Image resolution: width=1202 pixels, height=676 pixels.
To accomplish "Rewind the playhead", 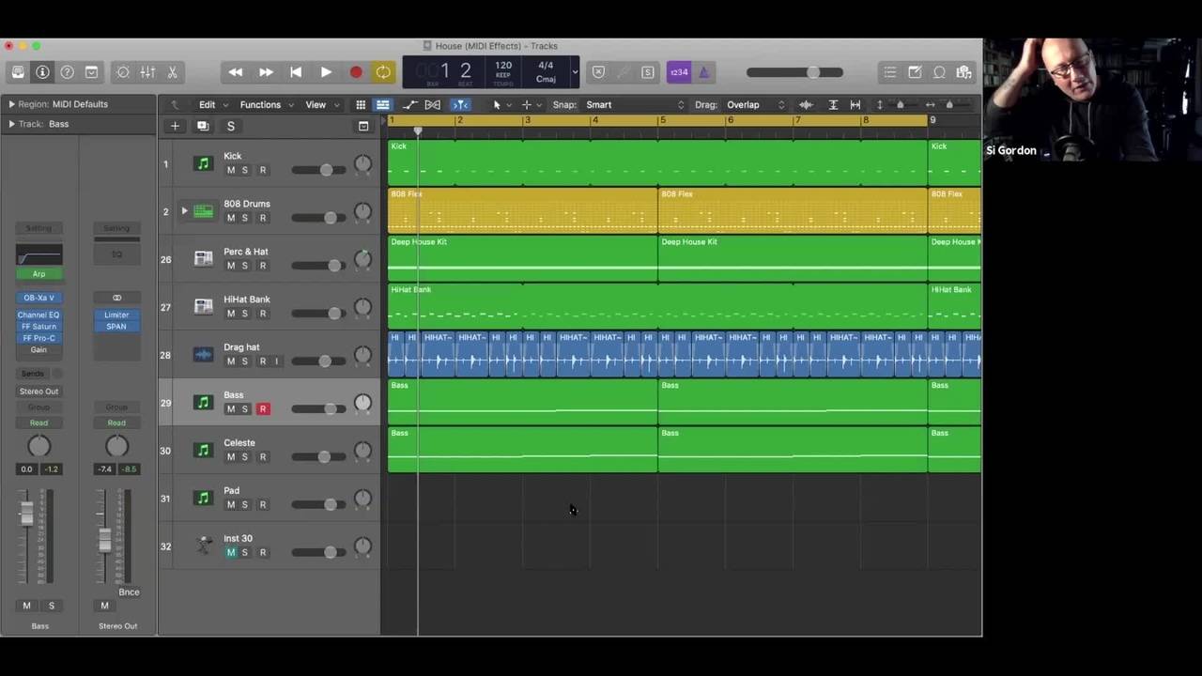I will click(x=236, y=72).
